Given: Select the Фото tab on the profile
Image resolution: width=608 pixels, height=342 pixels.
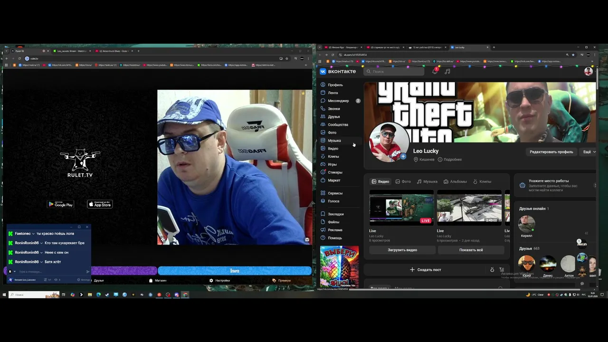Looking at the screenshot, I should pyautogui.click(x=403, y=181).
